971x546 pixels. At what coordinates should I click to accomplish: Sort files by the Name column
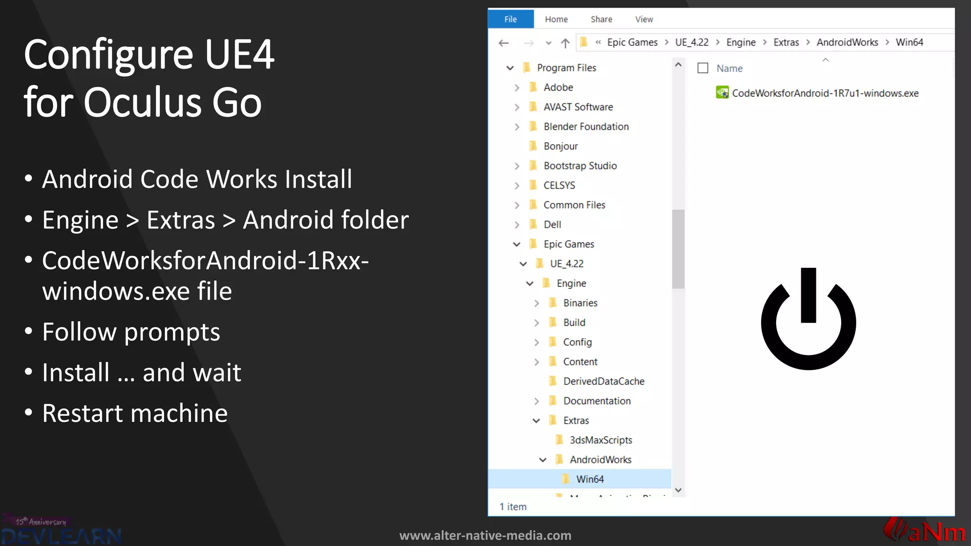(730, 68)
